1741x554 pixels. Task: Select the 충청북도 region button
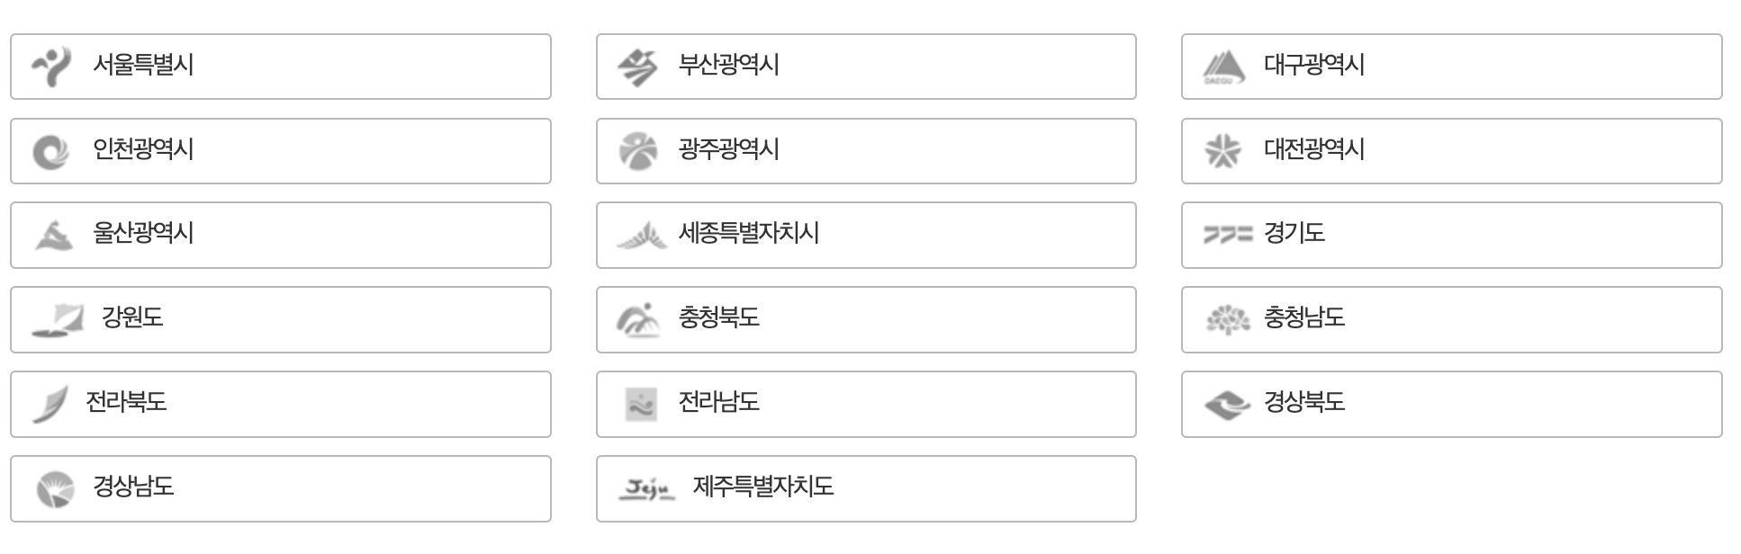coord(864,319)
